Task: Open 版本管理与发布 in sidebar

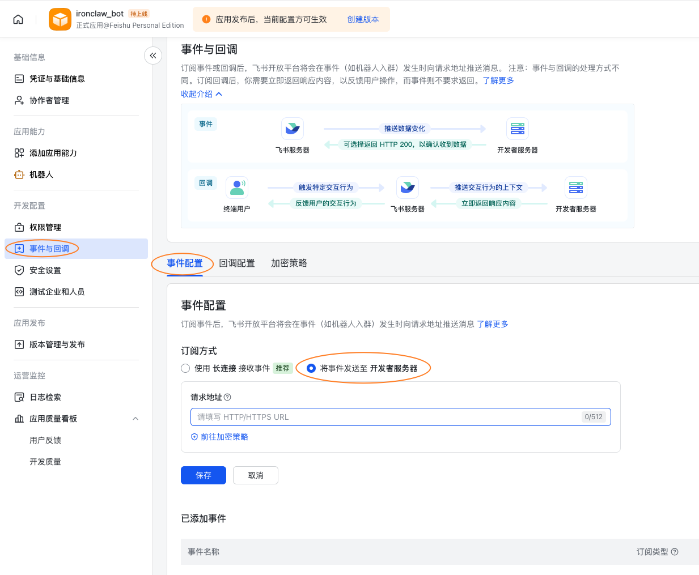Action: pos(76,344)
